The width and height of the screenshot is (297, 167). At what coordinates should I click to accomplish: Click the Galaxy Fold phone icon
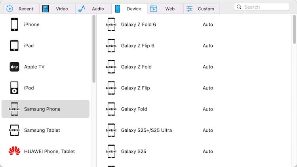(x=111, y=109)
